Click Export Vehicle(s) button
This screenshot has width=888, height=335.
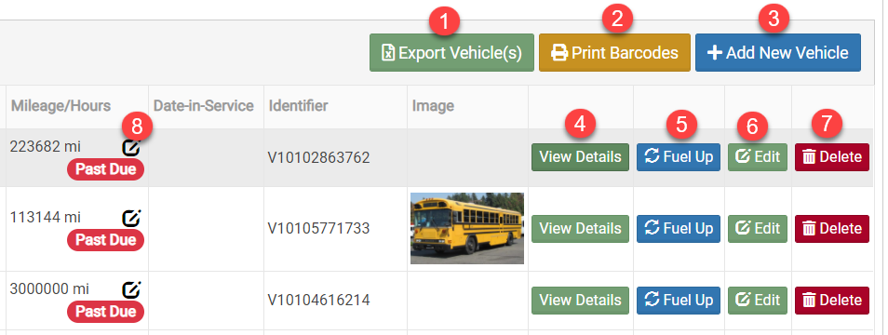[x=451, y=53]
